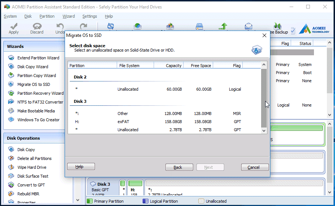Click the Partition Recovery Wizard icon
This screenshot has width=335, height=206.
[x=11, y=93]
